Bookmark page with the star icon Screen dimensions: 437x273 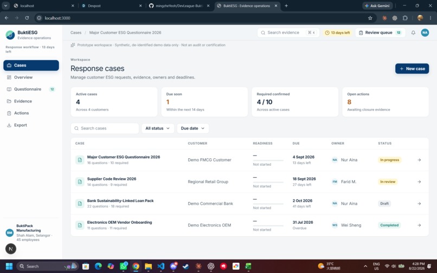click(x=370, y=18)
